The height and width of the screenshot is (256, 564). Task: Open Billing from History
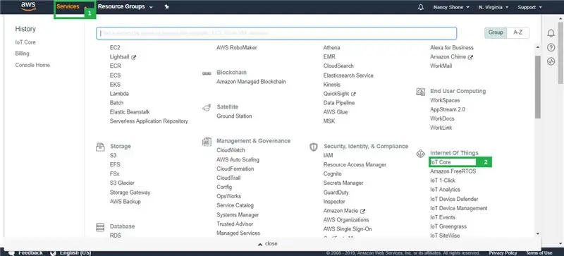(x=23, y=54)
